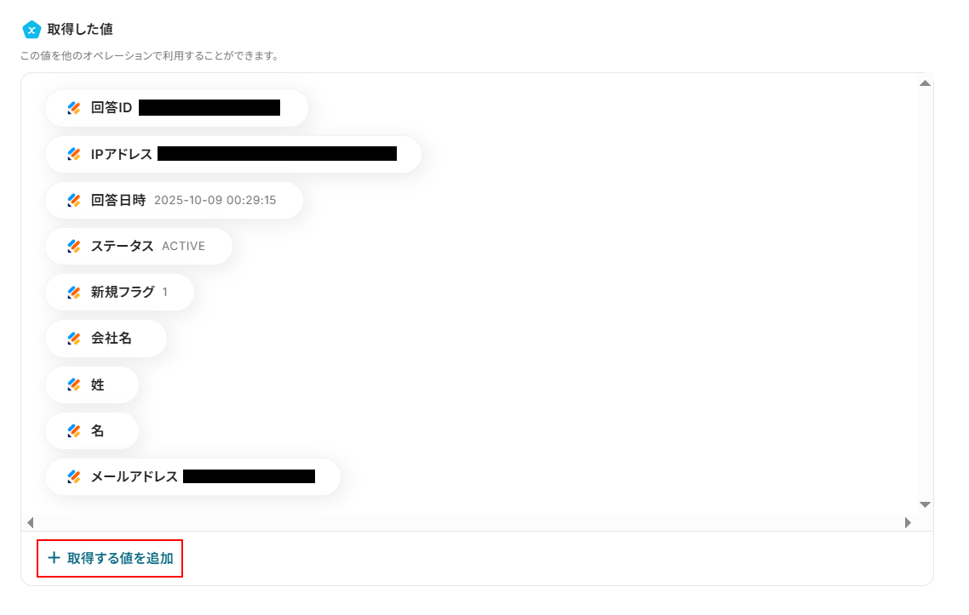Click the Jotform icon beside 回答日時

click(x=74, y=200)
